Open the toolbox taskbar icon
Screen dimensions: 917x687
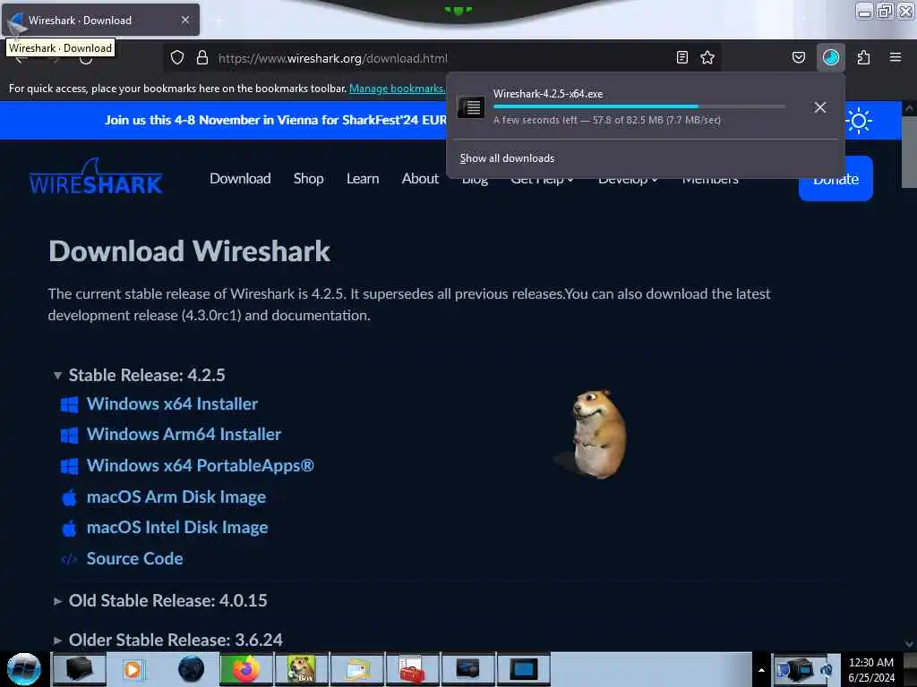click(412, 669)
